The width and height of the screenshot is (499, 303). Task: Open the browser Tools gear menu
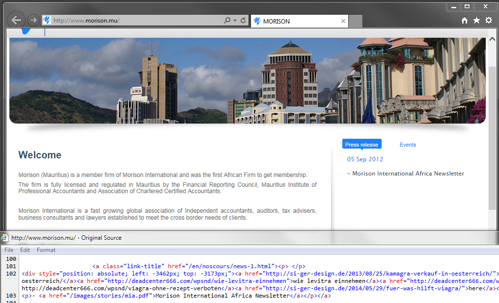pos(489,21)
